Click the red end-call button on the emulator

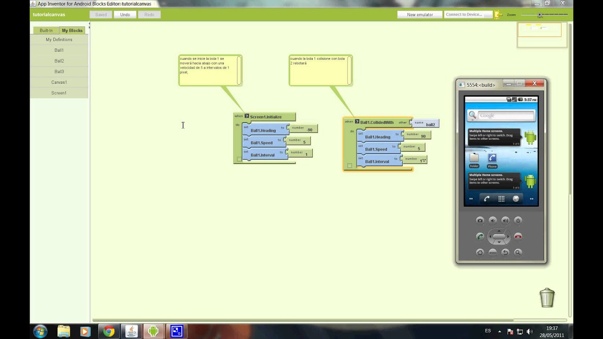click(518, 236)
